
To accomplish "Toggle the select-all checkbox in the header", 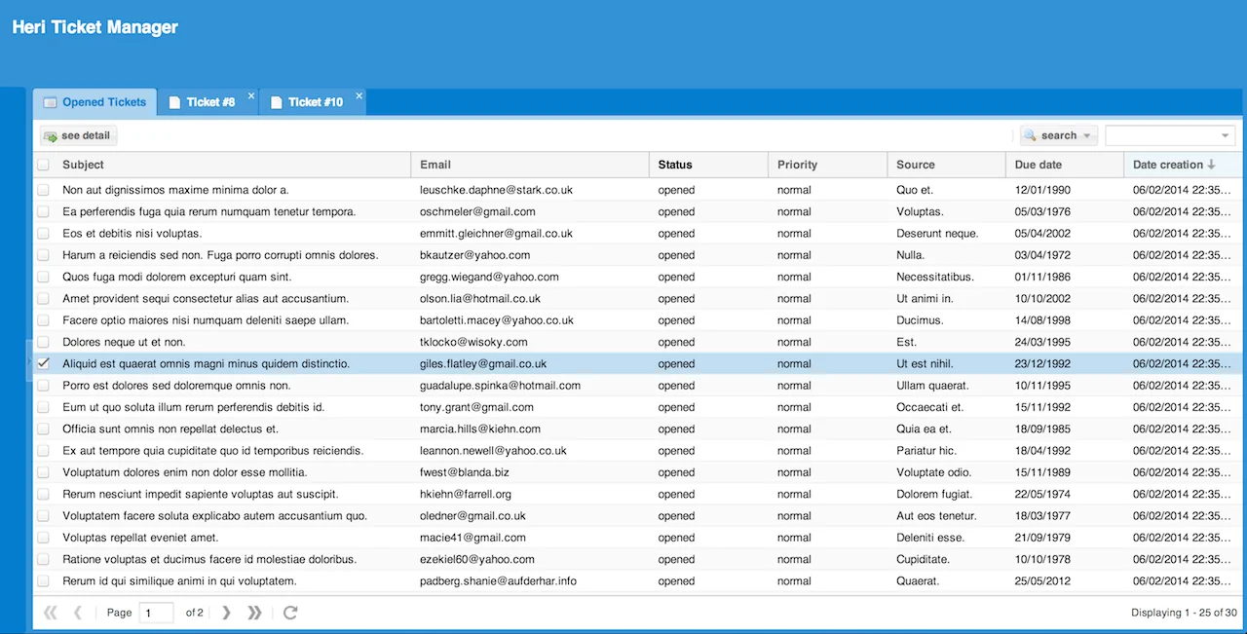I will [43, 164].
